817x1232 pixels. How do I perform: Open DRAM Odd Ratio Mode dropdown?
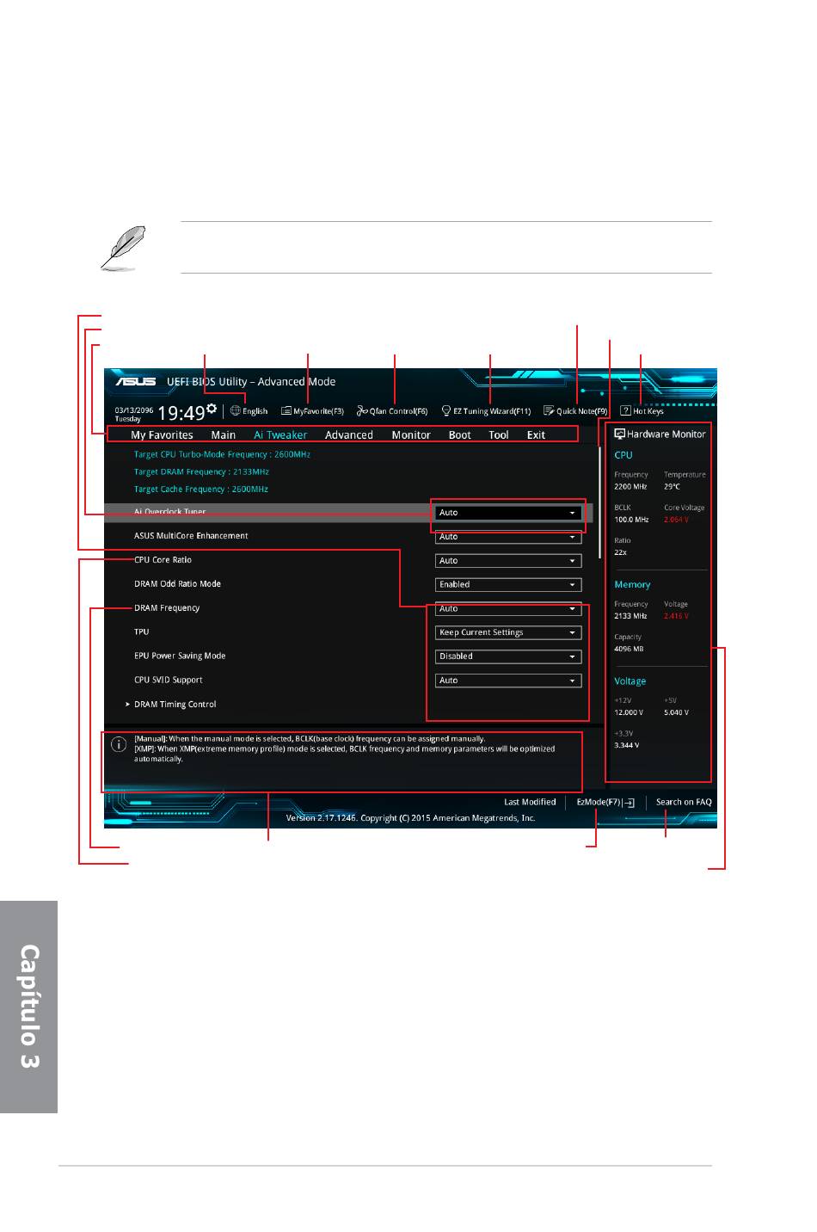pyautogui.click(x=508, y=585)
